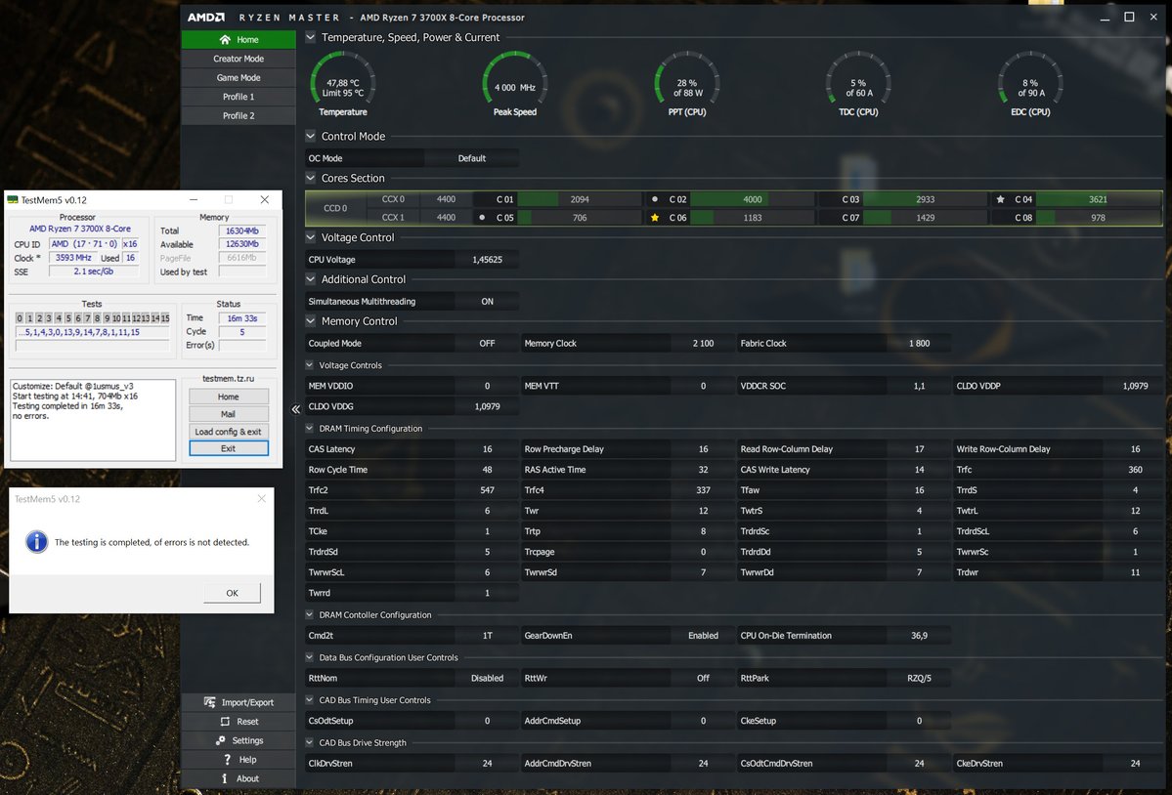Click the Simultaneous Multithreading ON value

(x=488, y=302)
